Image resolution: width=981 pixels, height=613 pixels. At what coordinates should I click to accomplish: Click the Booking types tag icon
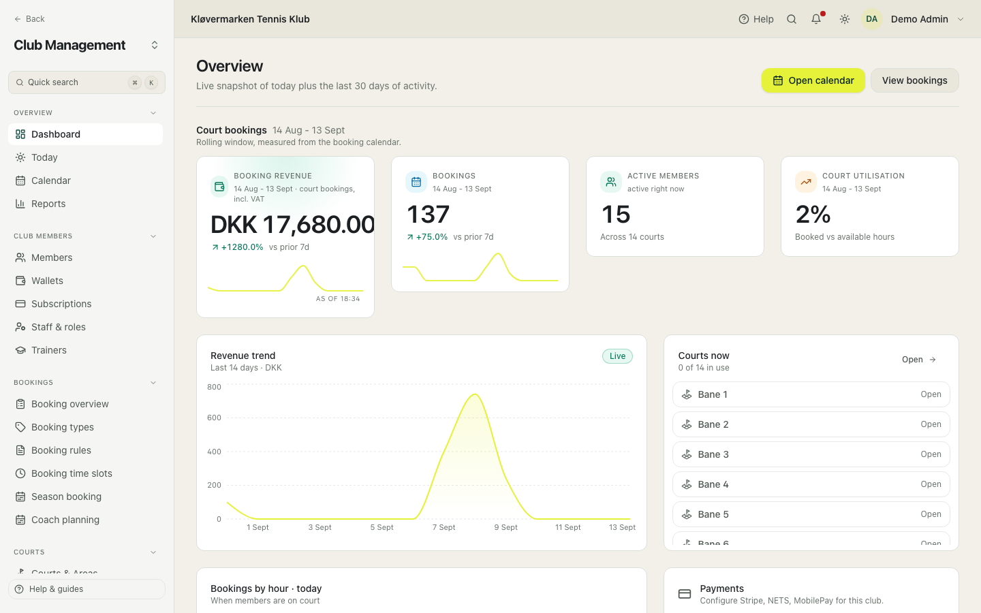point(20,427)
